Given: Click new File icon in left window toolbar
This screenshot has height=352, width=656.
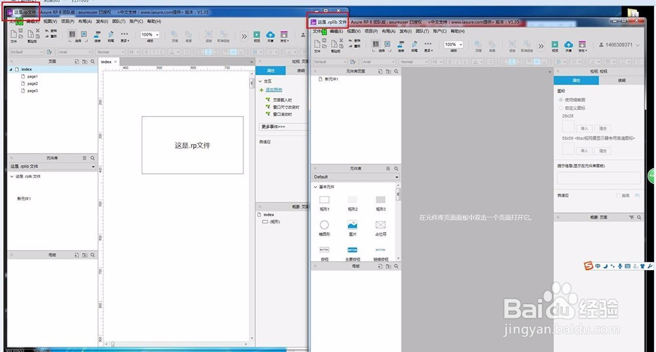Looking at the screenshot, I should point(14,34).
